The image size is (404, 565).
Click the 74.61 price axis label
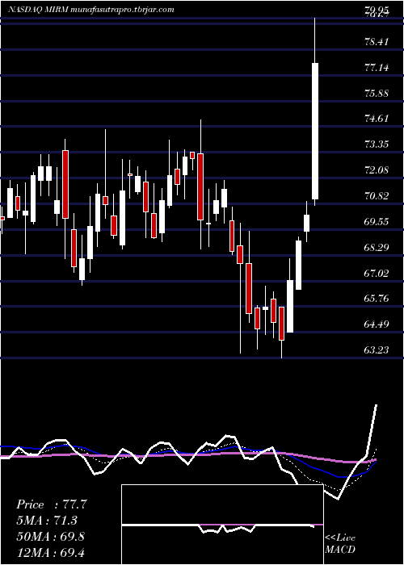[x=377, y=119]
